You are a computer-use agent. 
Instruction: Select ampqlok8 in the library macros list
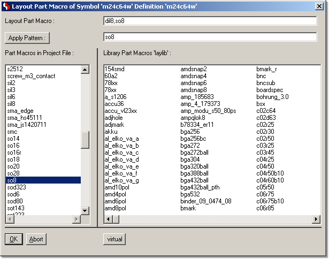(x=193, y=118)
